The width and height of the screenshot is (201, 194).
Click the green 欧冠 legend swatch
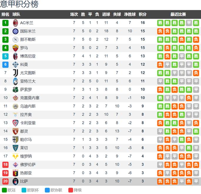pos(4,190)
